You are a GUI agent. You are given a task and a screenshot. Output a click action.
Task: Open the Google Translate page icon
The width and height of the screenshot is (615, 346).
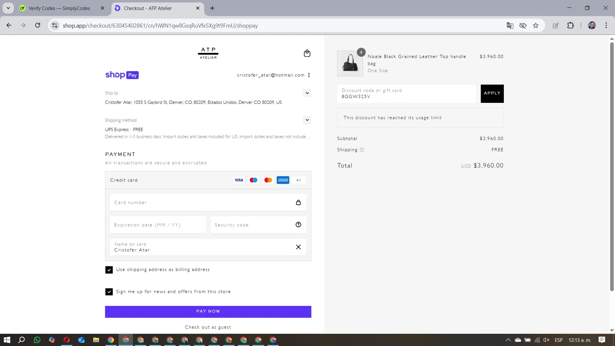coord(510,25)
